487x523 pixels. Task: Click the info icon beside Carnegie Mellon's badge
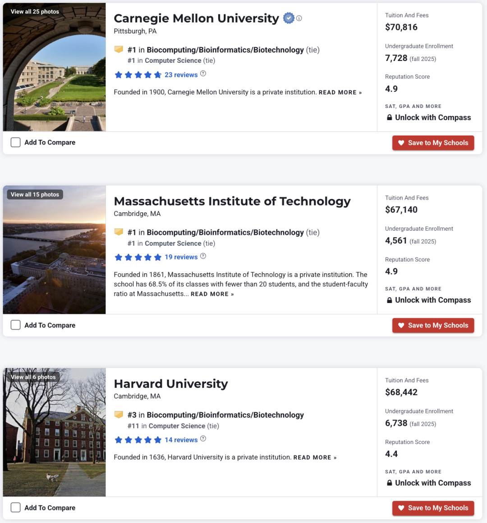tap(299, 19)
